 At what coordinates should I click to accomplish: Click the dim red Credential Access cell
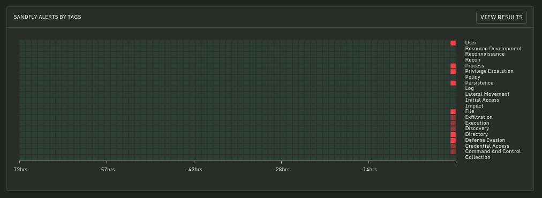click(x=453, y=146)
